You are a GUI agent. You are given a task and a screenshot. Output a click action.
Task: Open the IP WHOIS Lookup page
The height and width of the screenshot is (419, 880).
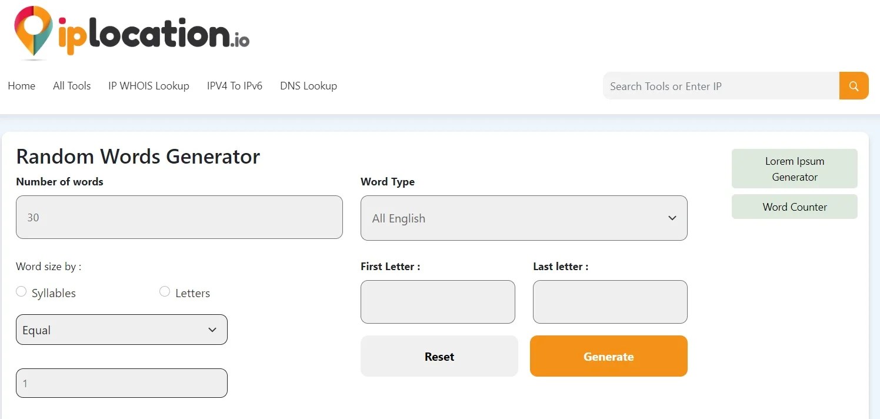(148, 85)
